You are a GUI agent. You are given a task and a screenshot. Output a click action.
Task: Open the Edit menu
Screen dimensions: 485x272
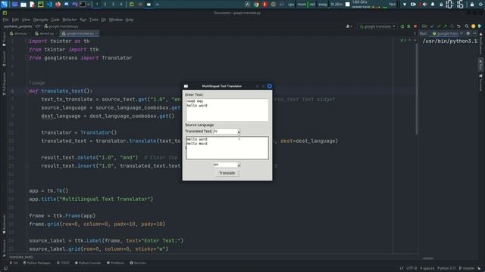[15, 20]
